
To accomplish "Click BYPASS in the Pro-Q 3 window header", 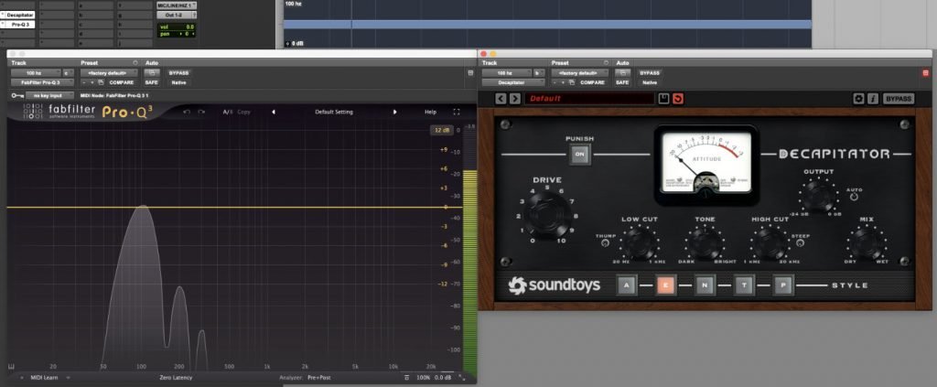I will pyautogui.click(x=178, y=73).
